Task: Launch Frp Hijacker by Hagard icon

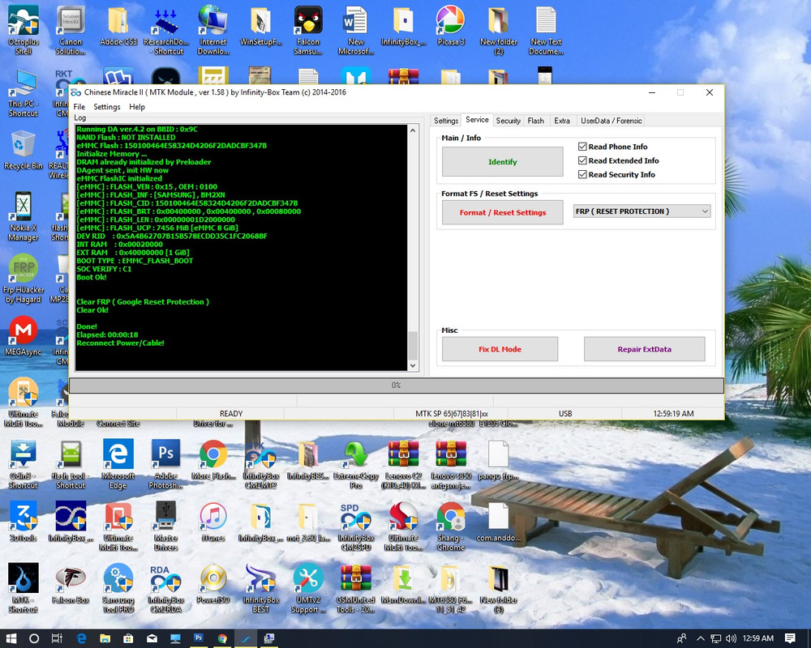Action: (24, 279)
